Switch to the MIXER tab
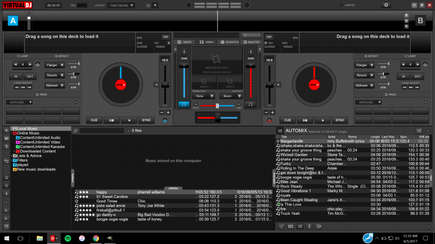This screenshot has height=244, width=435. point(185,42)
